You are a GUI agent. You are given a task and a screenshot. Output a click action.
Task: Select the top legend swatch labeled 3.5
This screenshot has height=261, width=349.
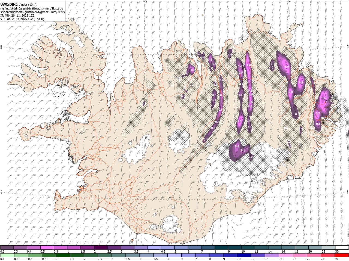(141, 247)
